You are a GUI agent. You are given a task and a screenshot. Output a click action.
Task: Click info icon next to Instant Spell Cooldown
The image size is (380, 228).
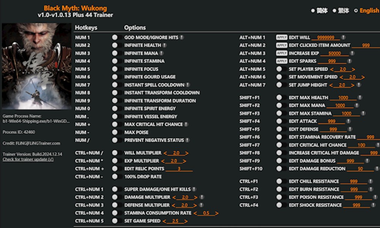click(188, 85)
